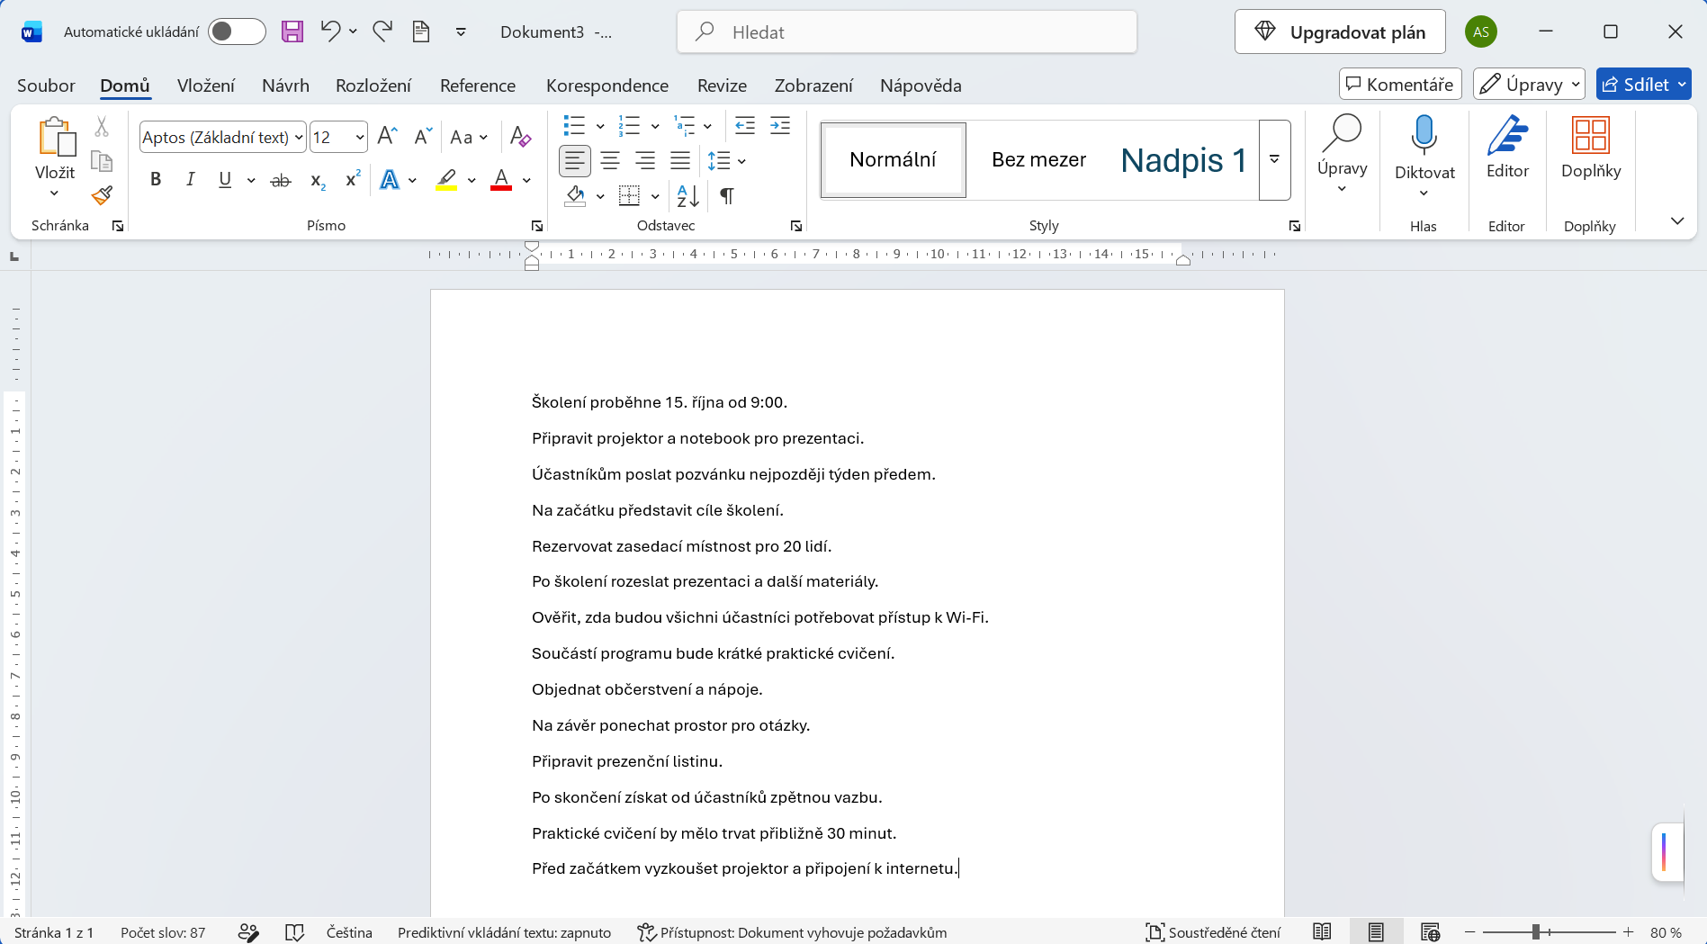Open Písmo dialog launcher

click(x=537, y=226)
